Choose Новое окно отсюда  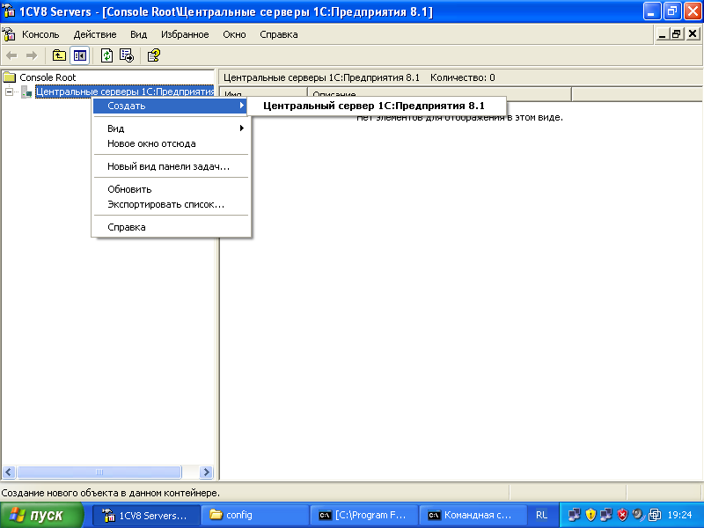170,143
